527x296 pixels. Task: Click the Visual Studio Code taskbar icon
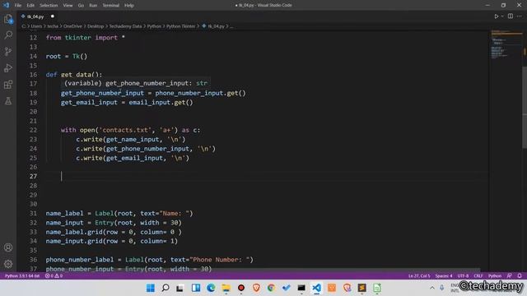(316, 288)
